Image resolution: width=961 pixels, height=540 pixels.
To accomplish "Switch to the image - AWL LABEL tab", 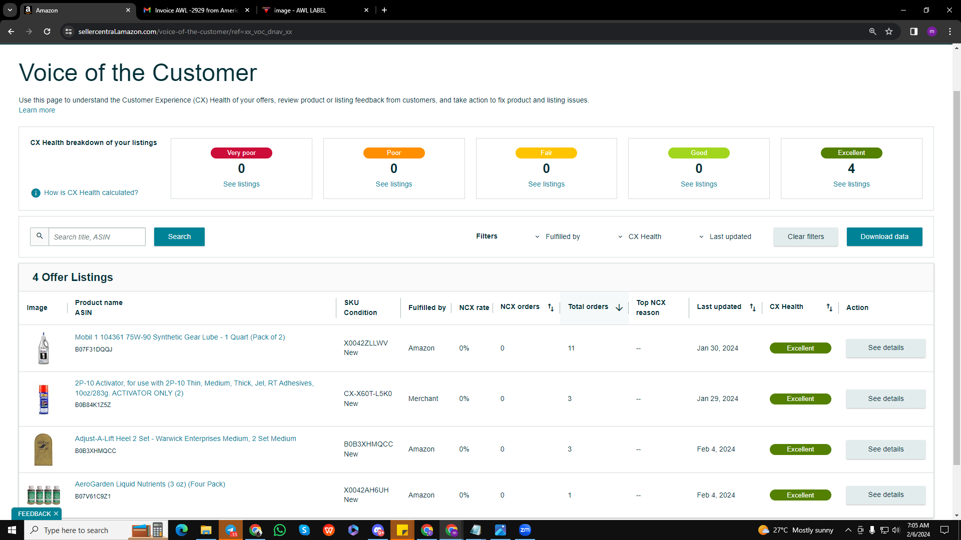I will tap(315, 10).
